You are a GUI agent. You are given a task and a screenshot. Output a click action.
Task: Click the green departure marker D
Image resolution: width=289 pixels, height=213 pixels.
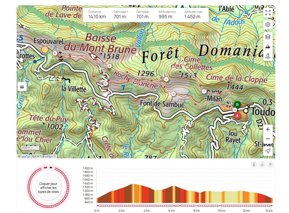click(x=237, y=104)
